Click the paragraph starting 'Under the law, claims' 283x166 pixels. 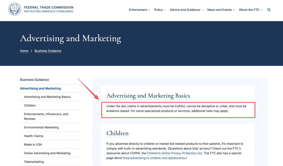coord(176,108)
